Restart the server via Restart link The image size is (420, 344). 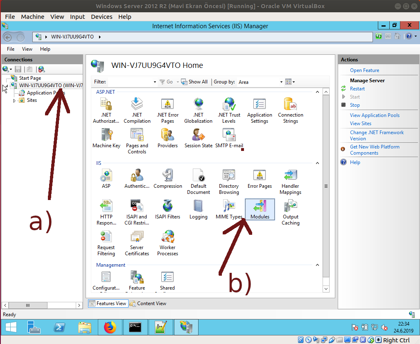coord(357,89)
